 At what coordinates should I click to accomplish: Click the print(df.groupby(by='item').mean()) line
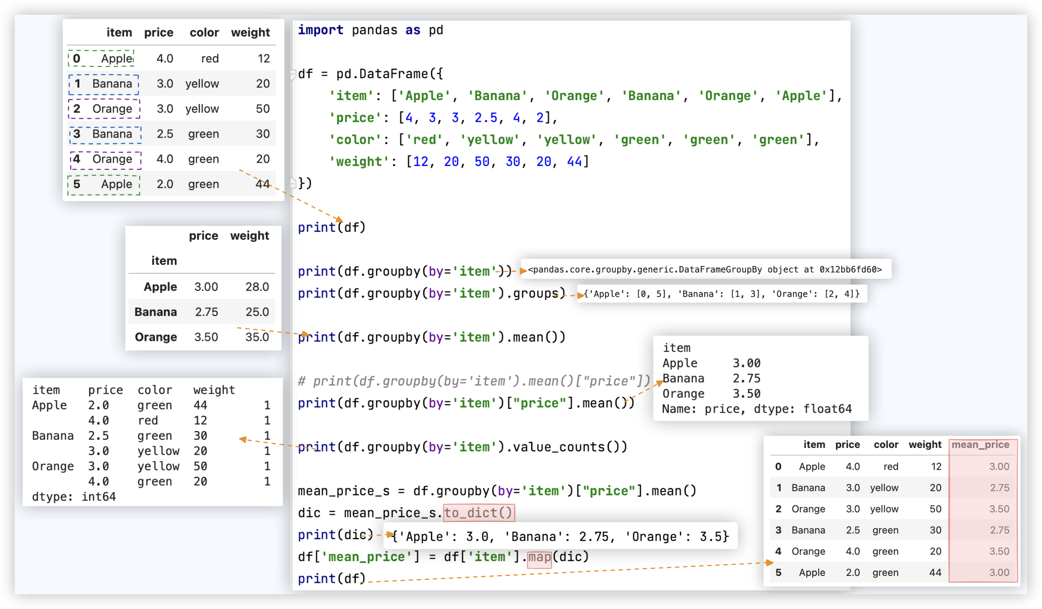click(x=432, y=337)
